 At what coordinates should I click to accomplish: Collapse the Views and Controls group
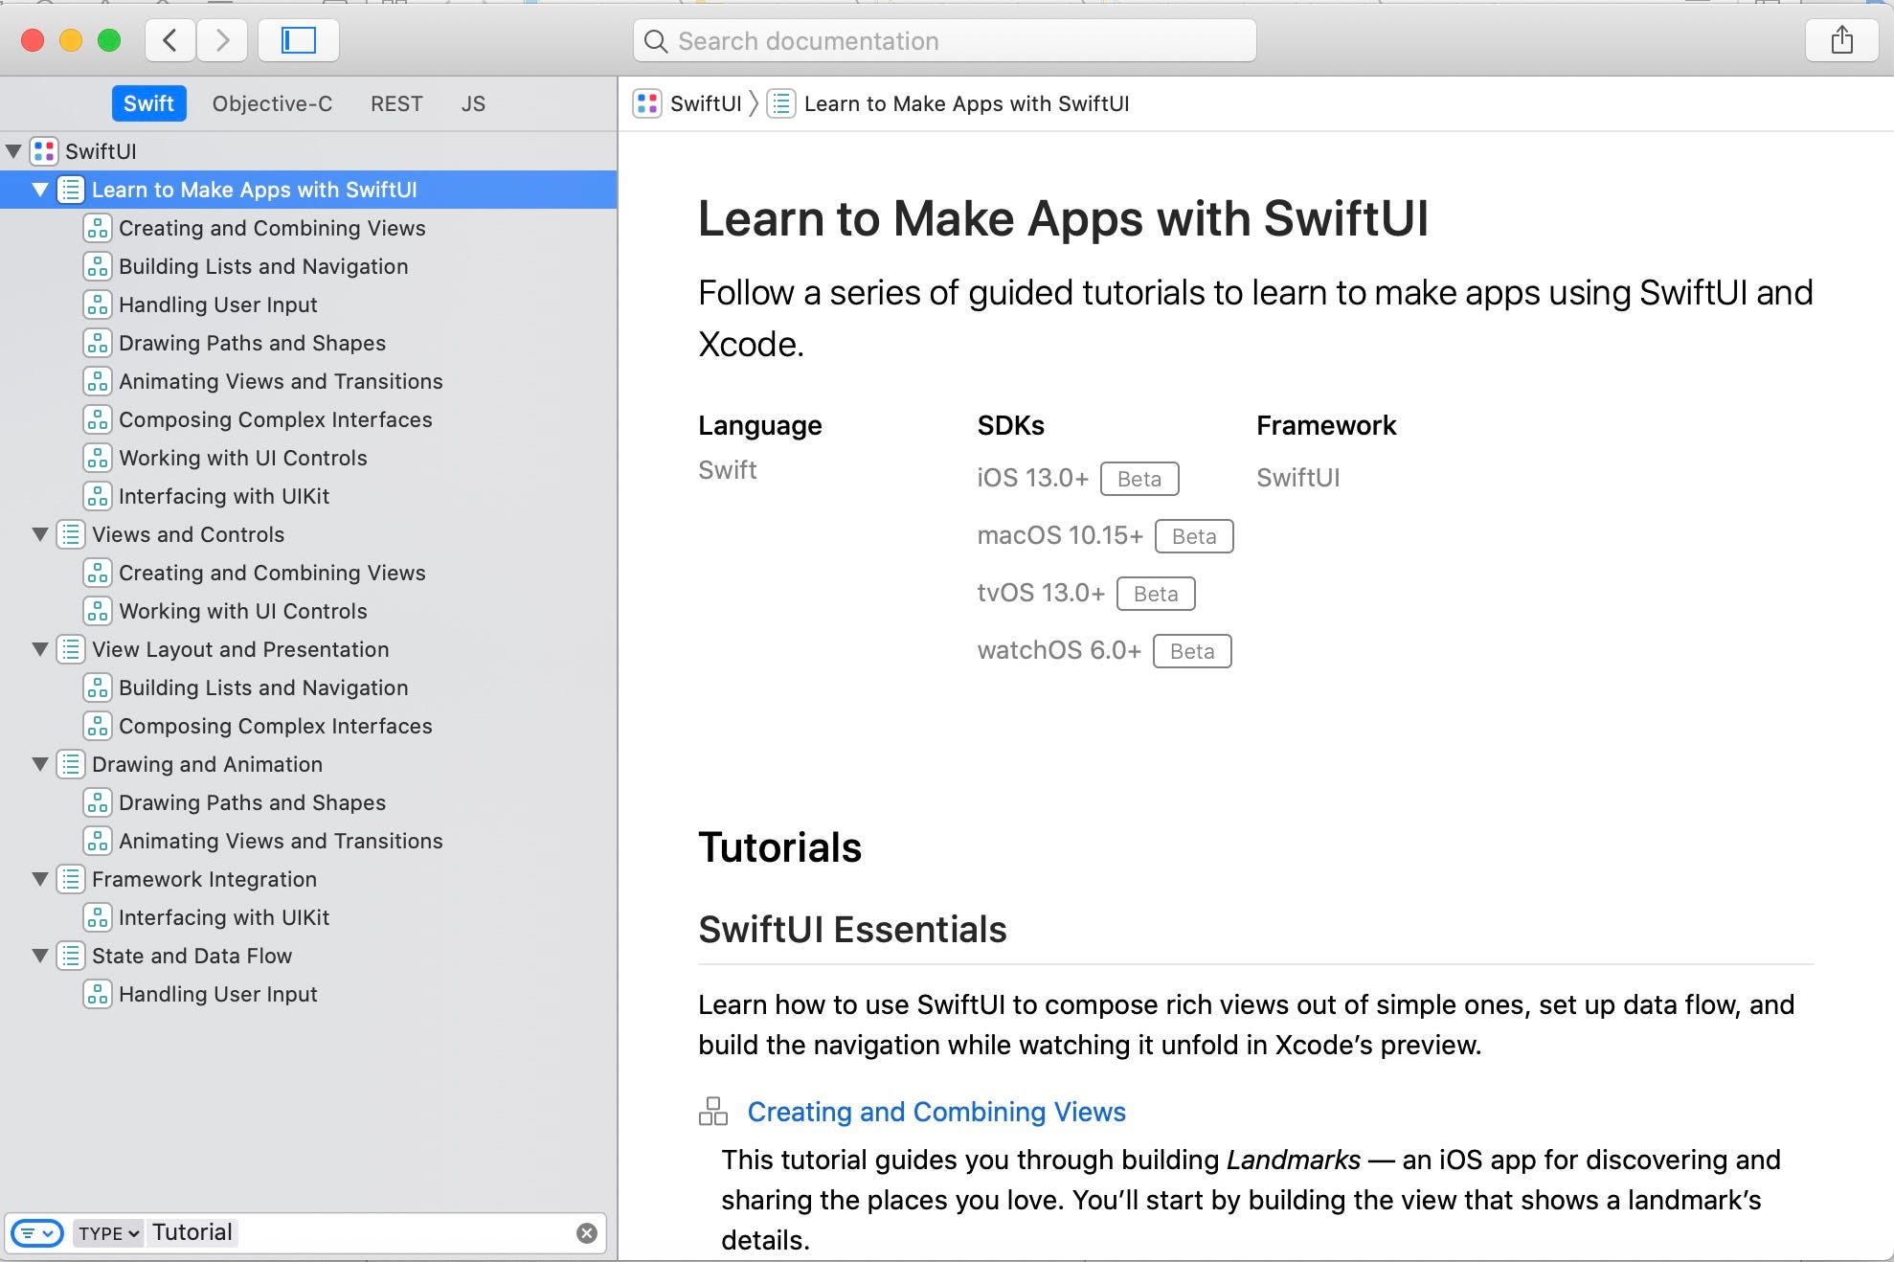click(40, 534)
